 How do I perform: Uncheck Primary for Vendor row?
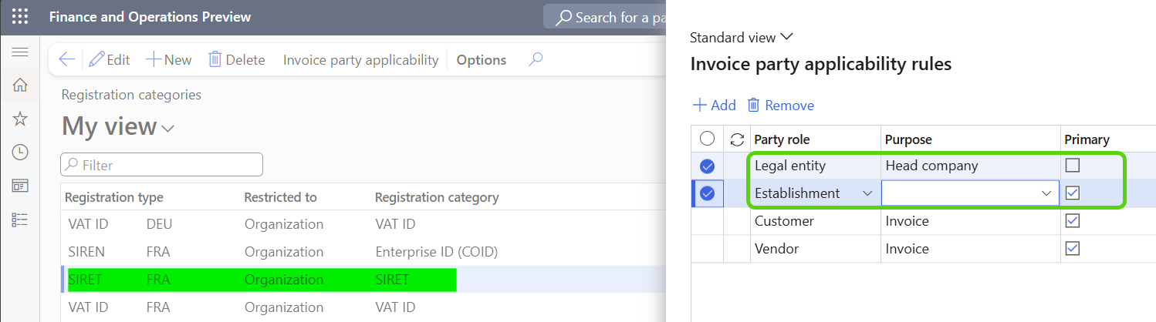[1072, 248]
